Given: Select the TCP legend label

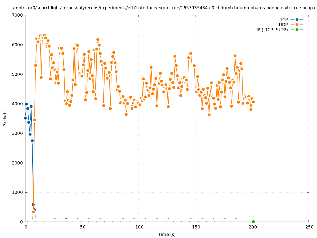Looking at the screenshot, I should click(284, 20).
